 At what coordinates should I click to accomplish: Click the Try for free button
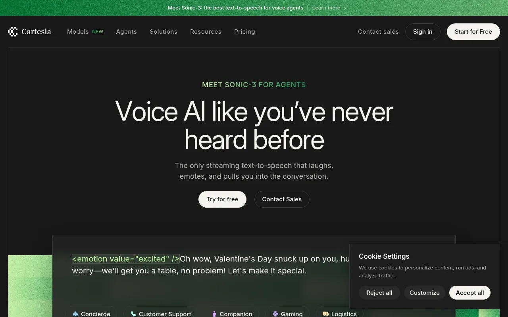click(222, 199)
